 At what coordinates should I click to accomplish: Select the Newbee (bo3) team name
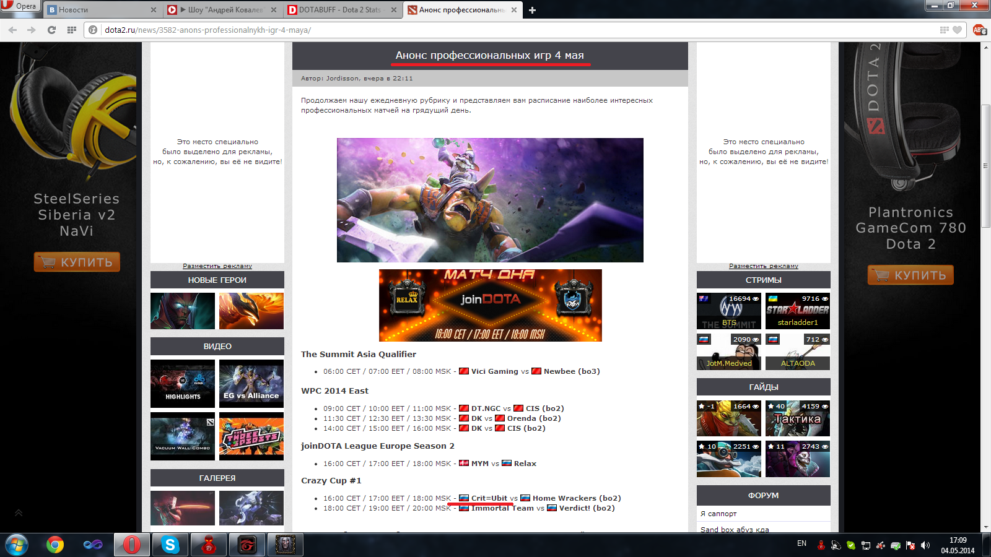point(572,371)
